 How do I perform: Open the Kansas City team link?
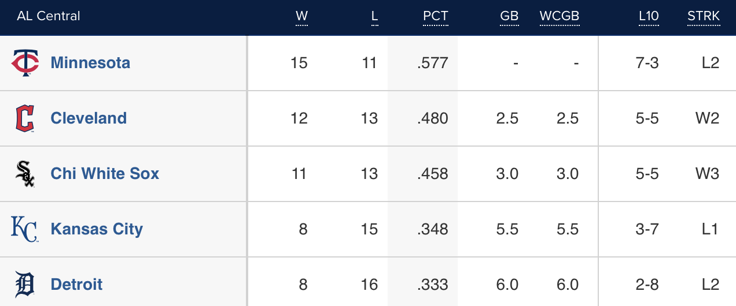[97, 229]
